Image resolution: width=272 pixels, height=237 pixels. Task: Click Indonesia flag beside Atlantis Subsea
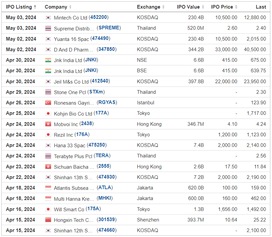coord(48,188)
